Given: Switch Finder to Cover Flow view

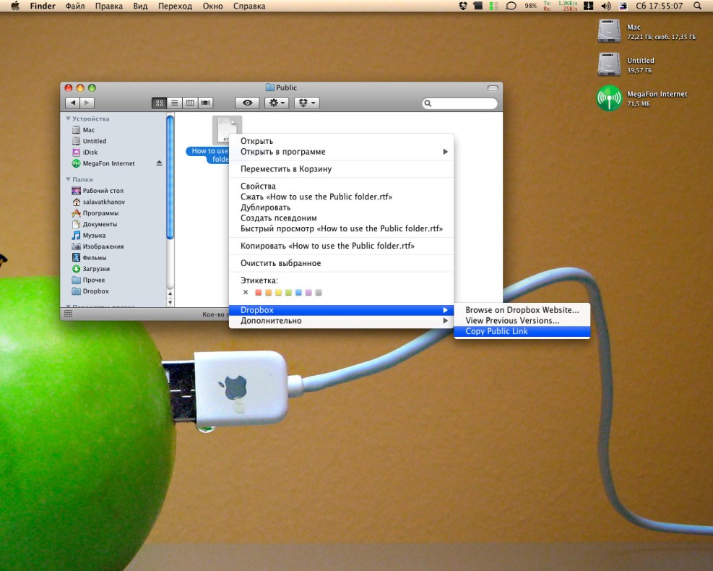Looking at the screenshot, I should [205, 103].
